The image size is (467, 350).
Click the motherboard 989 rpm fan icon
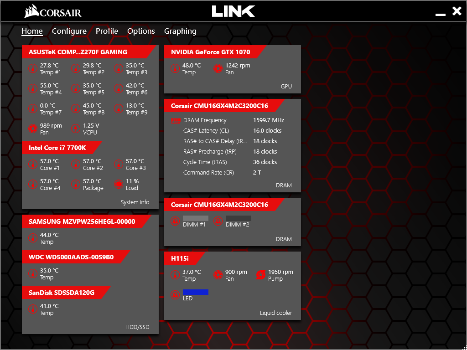pos(32,129)
